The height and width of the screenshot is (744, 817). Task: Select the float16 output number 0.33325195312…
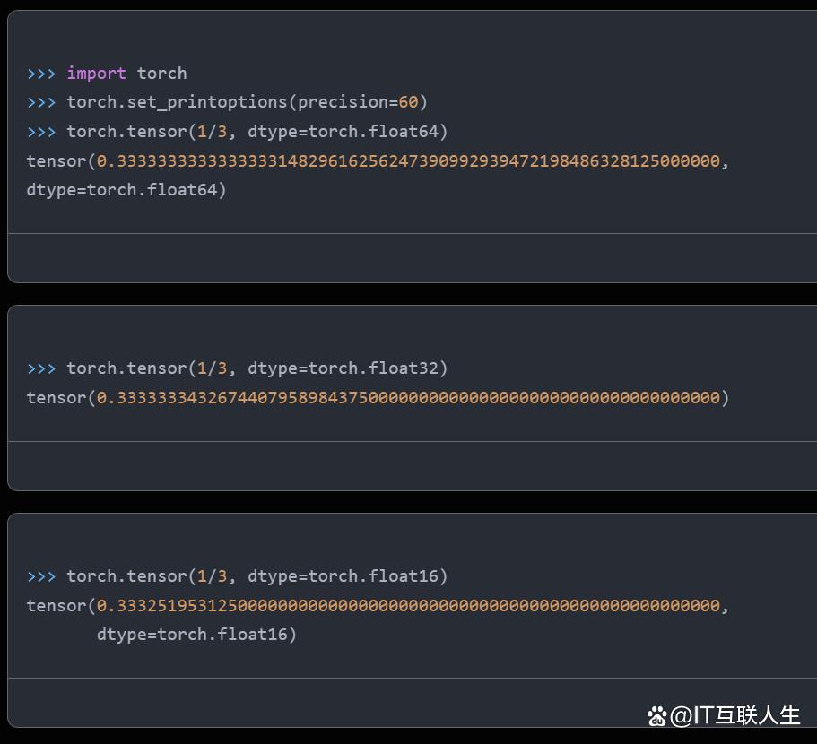[x=409, y=606]
